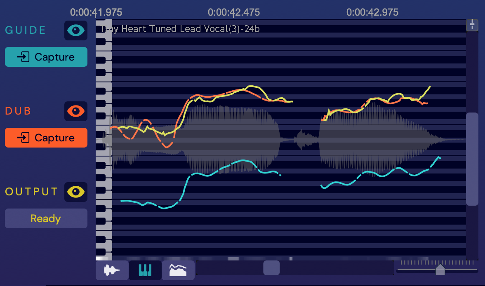Toggle the OUTPUT visibility eye icon

coord(76,192)
